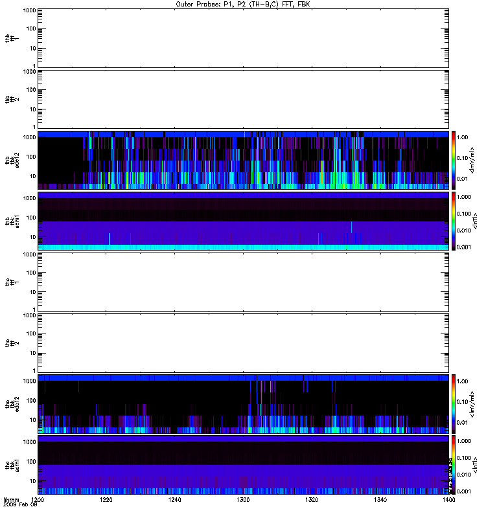Image resolution: width=486 pixels, height=518 pixels.
Task: Click the '<|mV/m|>' label beside thc fbk edc12 color bar
Action: point(472,404)
